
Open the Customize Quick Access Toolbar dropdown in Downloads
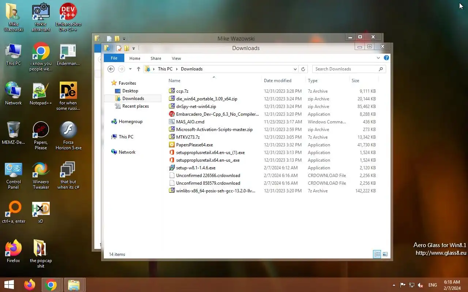pyautogui.click(x=133, y=48)
